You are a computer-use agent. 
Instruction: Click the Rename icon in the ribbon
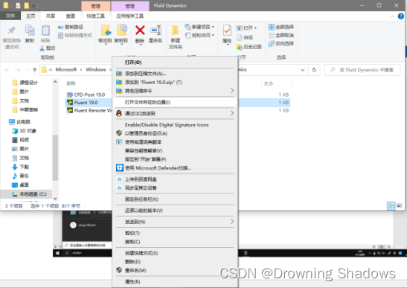pyautogui.click(x=156, y=31)
